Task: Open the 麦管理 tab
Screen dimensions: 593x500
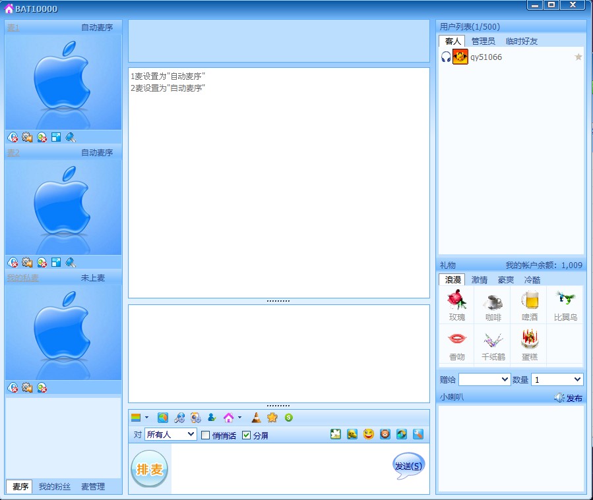Action: click(93, 486)
